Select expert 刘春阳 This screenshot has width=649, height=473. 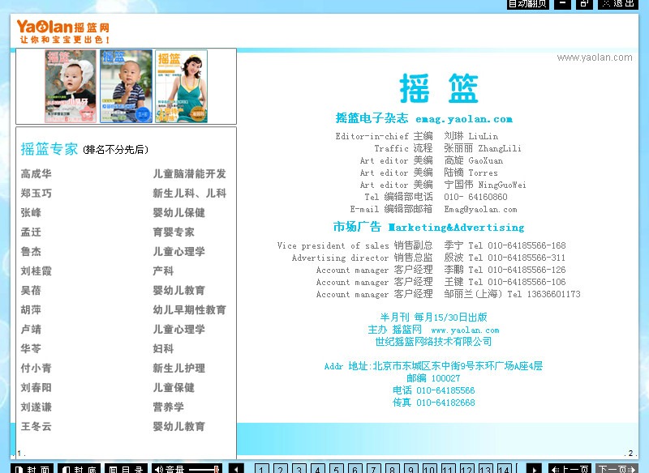tap(37, 387)
